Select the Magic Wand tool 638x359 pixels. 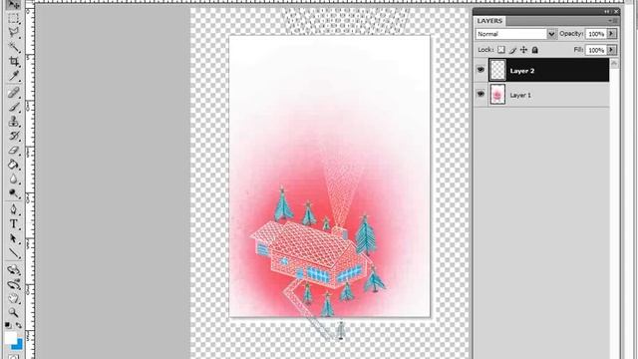[13, 47]
